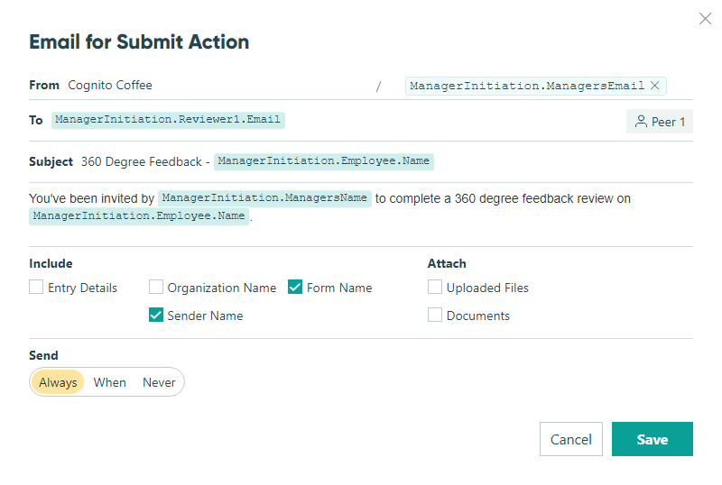722x485 pixels.
Task: Enable the Organization Name checkbox
Action: coord(156,288)
